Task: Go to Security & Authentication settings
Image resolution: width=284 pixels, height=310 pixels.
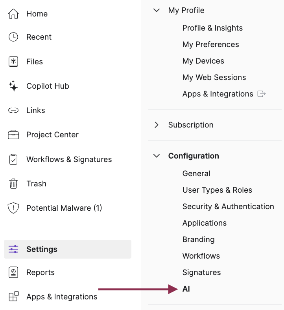Action: pos(228,206)
